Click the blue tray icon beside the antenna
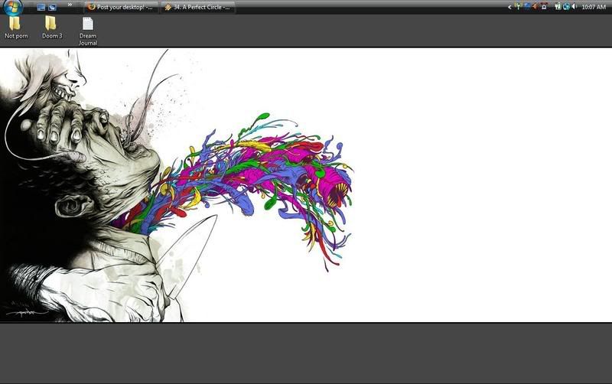This screenshot has height=384, width=612. (x=527, y=7)
